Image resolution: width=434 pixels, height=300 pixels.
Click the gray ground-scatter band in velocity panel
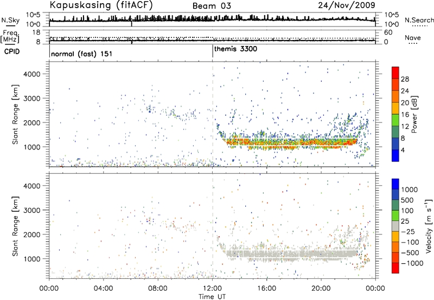[x=291, y=254]
